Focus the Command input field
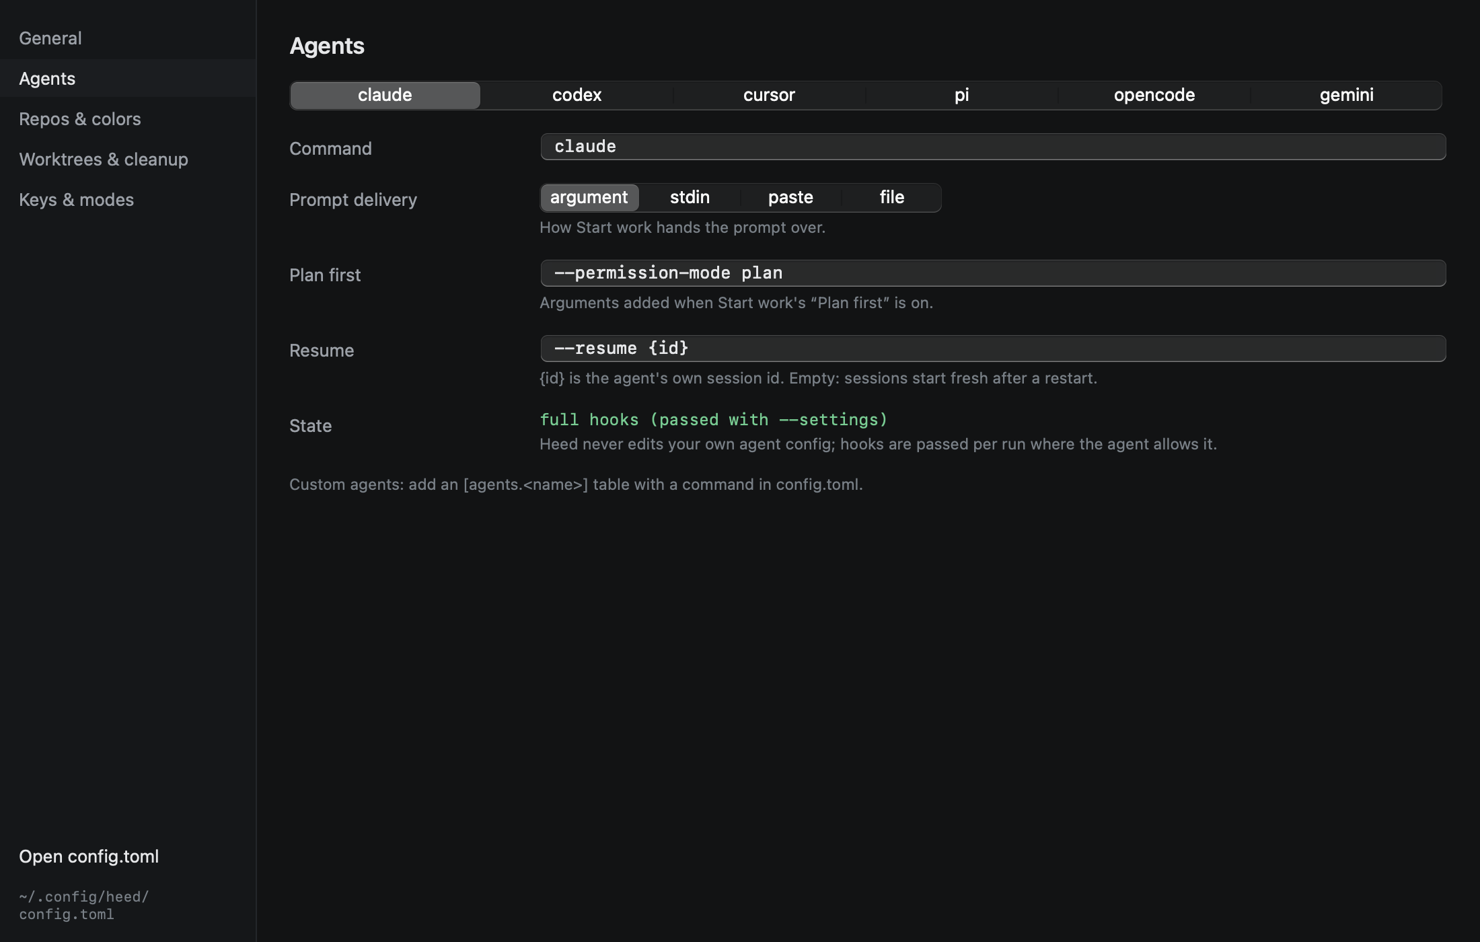 click(993, 147)
